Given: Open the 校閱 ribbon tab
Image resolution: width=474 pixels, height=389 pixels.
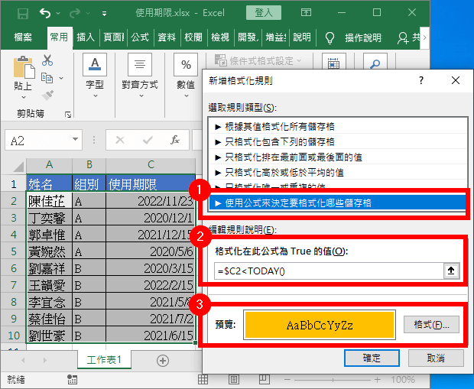Looking at the screenshot, I should click(193, 37).
